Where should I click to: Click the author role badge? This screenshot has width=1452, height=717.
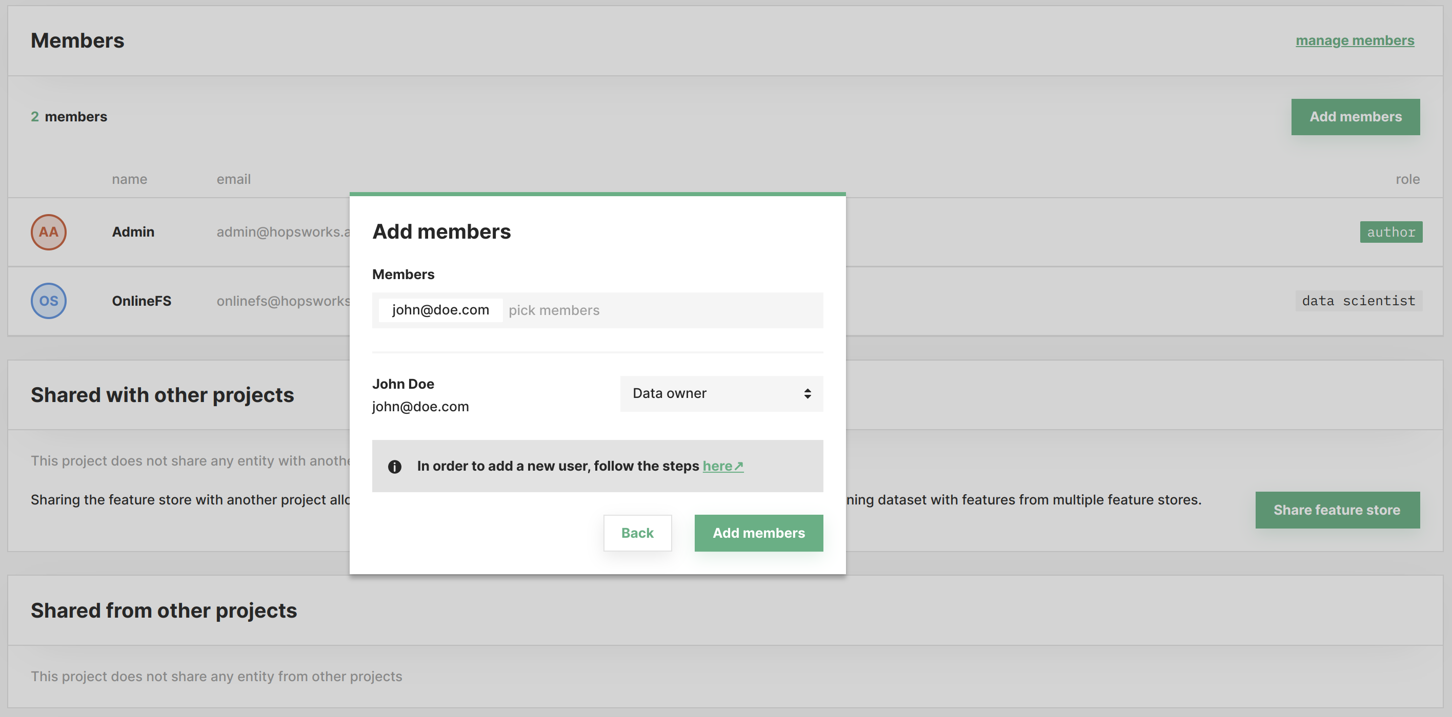[1390, 232]
